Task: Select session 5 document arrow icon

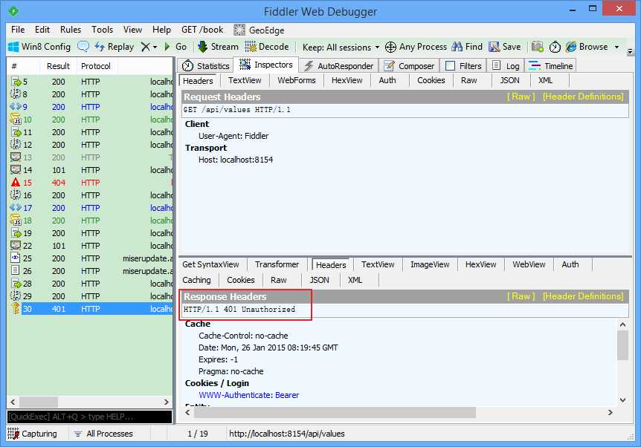Action: pyautogui.click(x=16, y=82)
